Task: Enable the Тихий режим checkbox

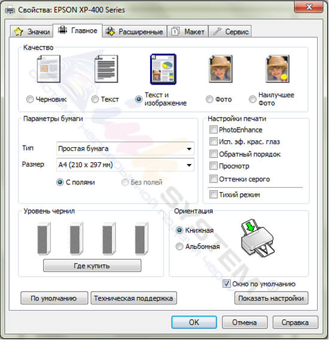Action: (214, 194)
